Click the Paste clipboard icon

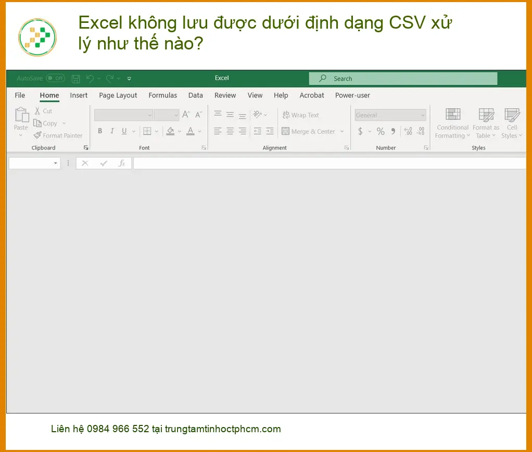21,115
